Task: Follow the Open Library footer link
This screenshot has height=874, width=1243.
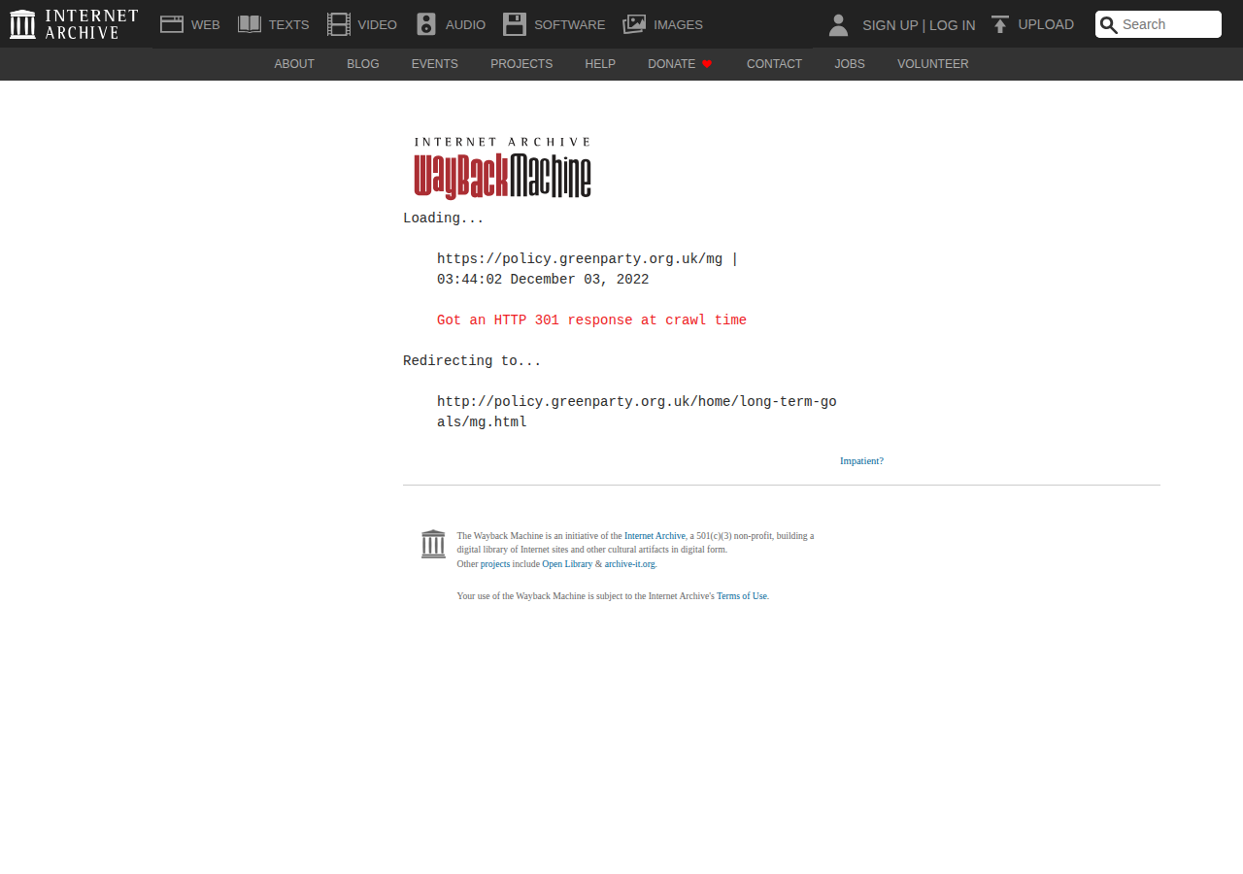Action: pos(567,564)
